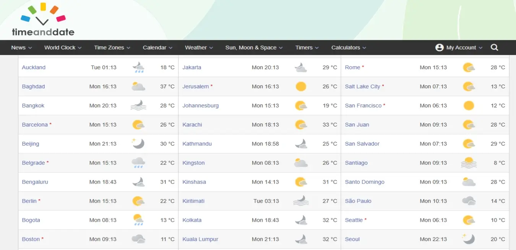Click Jerusalem's sunny weather icon

tap(301, 86)
